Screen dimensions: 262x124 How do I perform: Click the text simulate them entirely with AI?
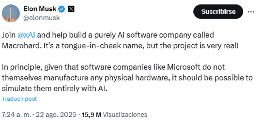(x=54, y=89)
